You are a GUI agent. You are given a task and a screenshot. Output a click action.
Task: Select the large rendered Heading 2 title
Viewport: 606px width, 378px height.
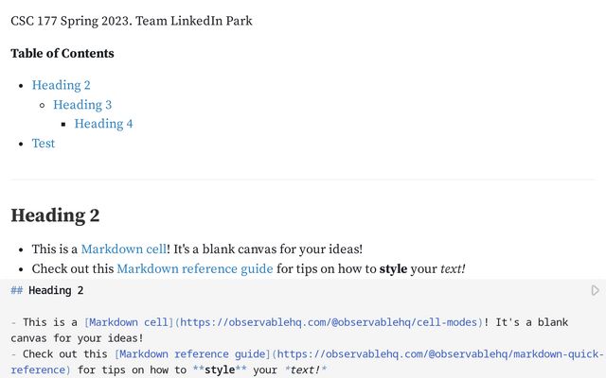click(x=55, y=215)
